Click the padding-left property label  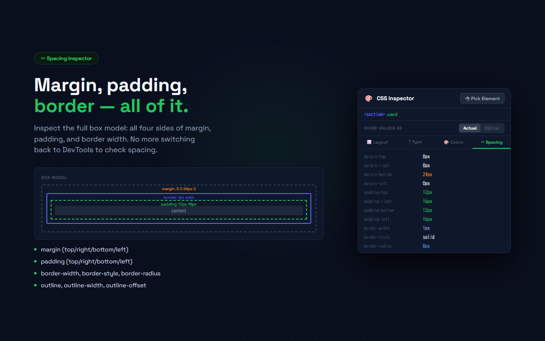377,220
